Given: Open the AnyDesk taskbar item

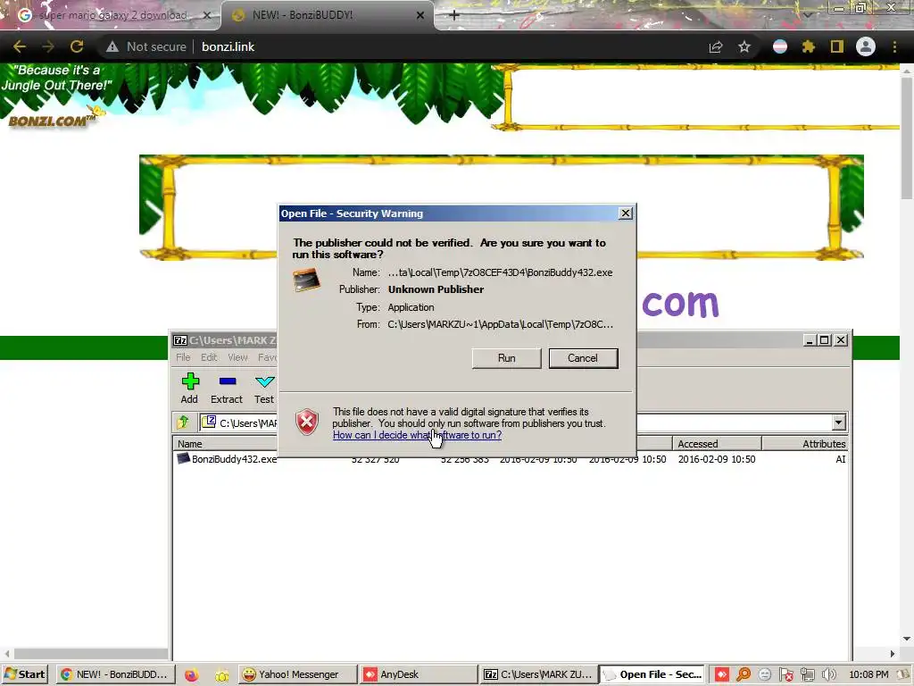Looking at the screenshot, I should coord(418,674).
